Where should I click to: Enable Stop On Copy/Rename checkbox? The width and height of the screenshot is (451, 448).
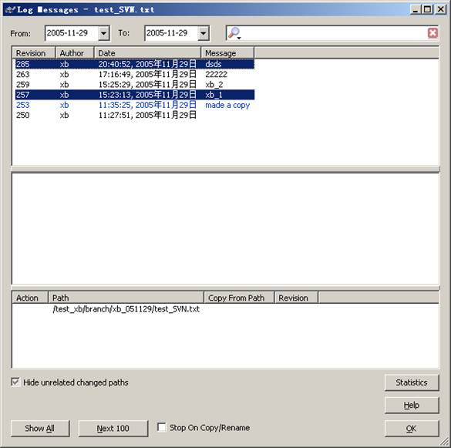point(161,427)
